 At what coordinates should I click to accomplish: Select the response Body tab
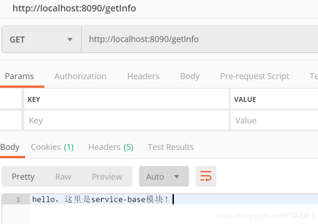[x=10, y=147]
